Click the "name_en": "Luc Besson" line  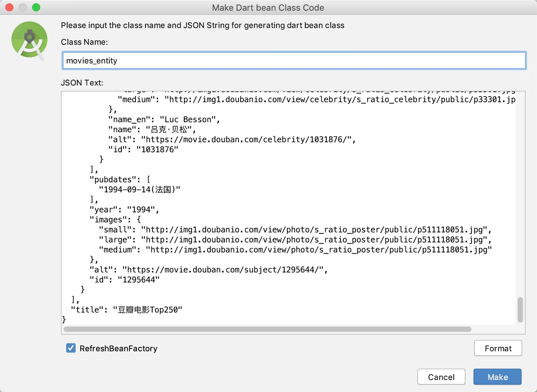[x=164, y=120]
